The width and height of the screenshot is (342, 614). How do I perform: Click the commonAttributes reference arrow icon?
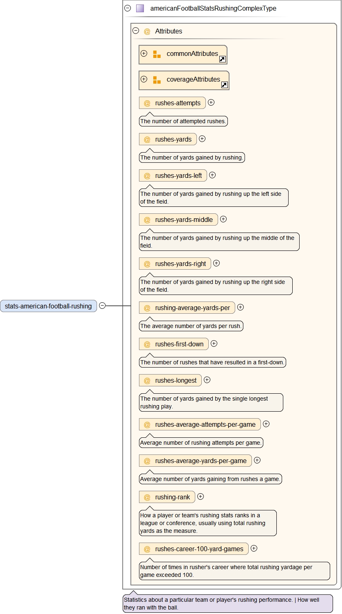(222, 59)
